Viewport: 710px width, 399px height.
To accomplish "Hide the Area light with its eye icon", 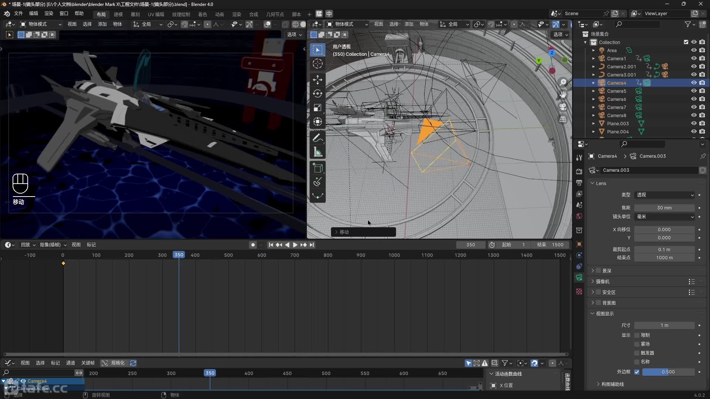I will point(694,50).
